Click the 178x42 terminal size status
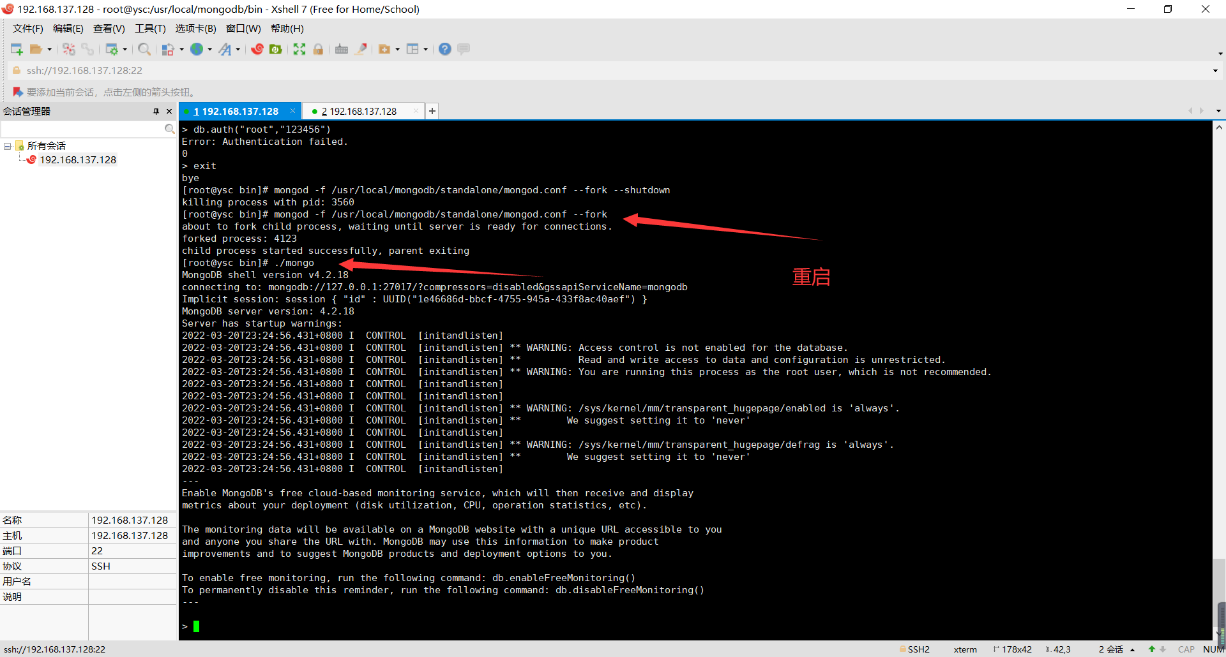The height and width of the screenshot is (657, 1226). coord(1013,649)
